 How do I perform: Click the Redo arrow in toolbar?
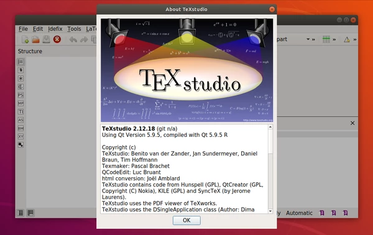84,40
